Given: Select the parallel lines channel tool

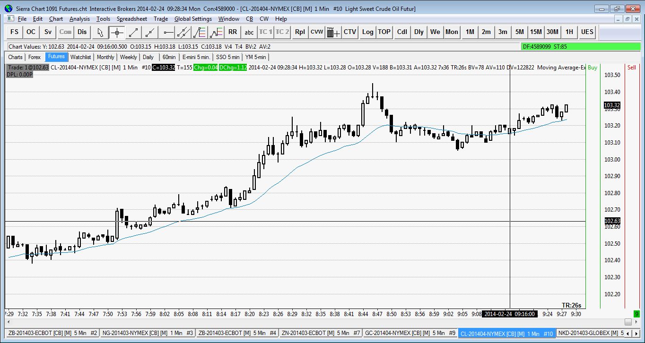Looking at the screenshot, I should (x=183, y=32).
